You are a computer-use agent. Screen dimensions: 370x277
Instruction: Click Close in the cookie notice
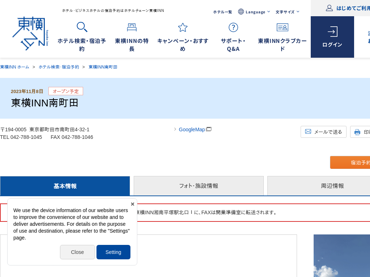tap(77, 252)
